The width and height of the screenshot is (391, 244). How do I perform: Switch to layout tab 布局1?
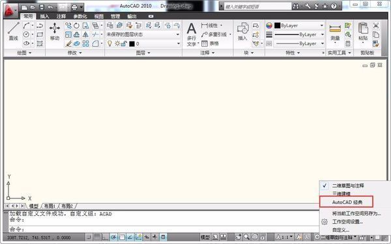[50, 206]
